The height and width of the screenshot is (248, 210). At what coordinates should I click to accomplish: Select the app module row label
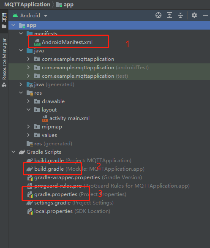pyautogui.click(x=31, y=25)
